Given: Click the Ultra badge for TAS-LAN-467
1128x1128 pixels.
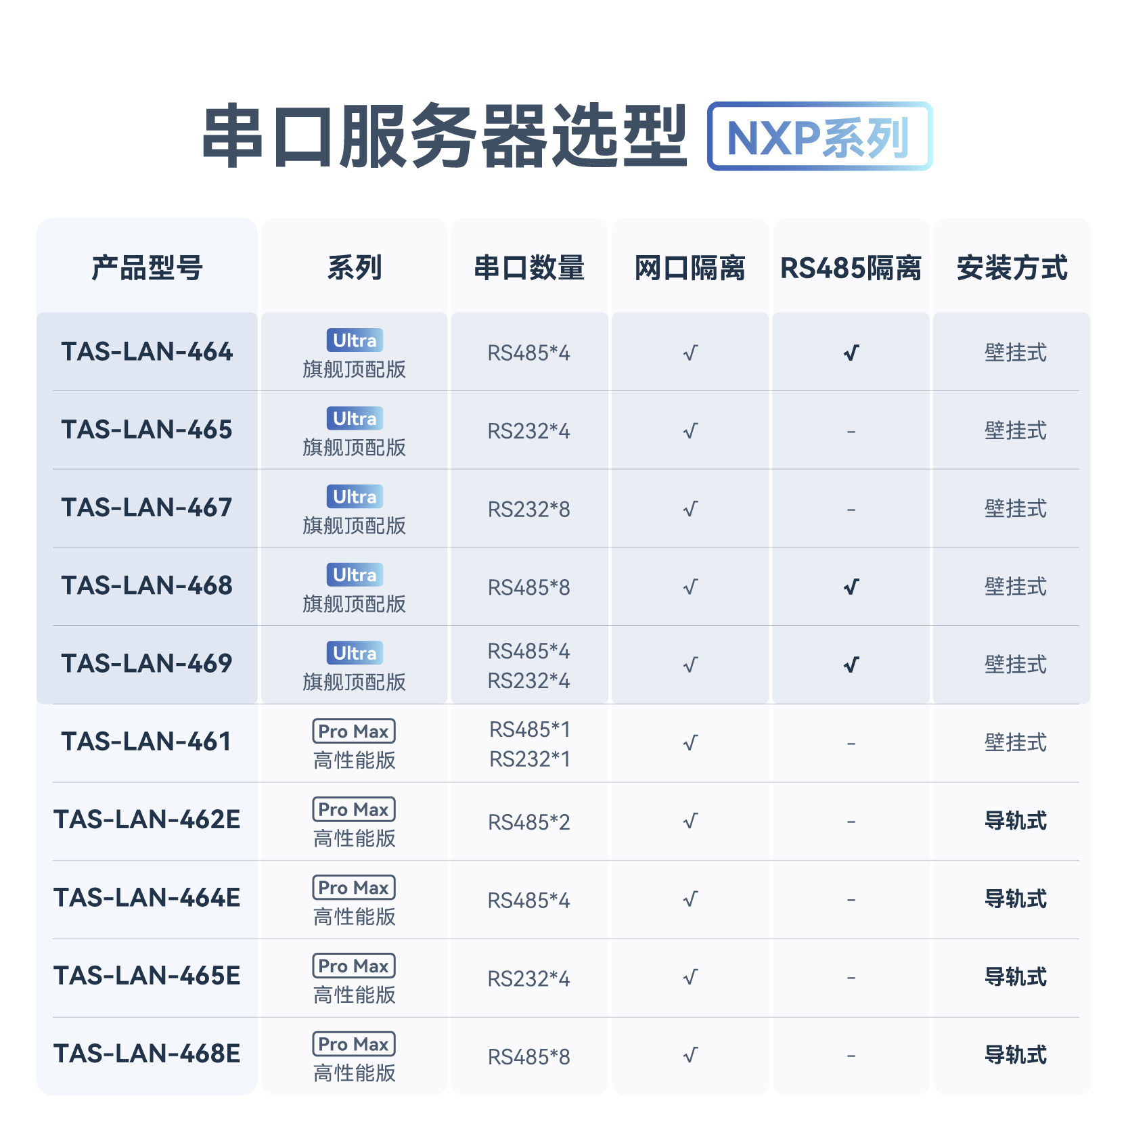Looking at the screenshot, I should point(355,497).
